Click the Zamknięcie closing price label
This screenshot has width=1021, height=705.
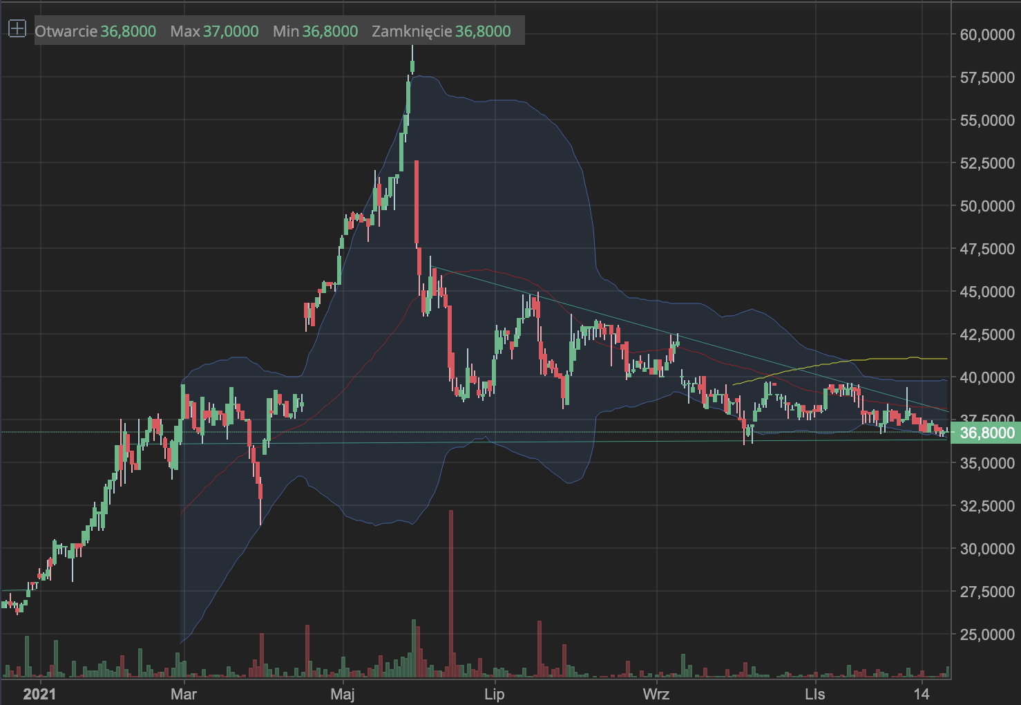coord(412,31)
